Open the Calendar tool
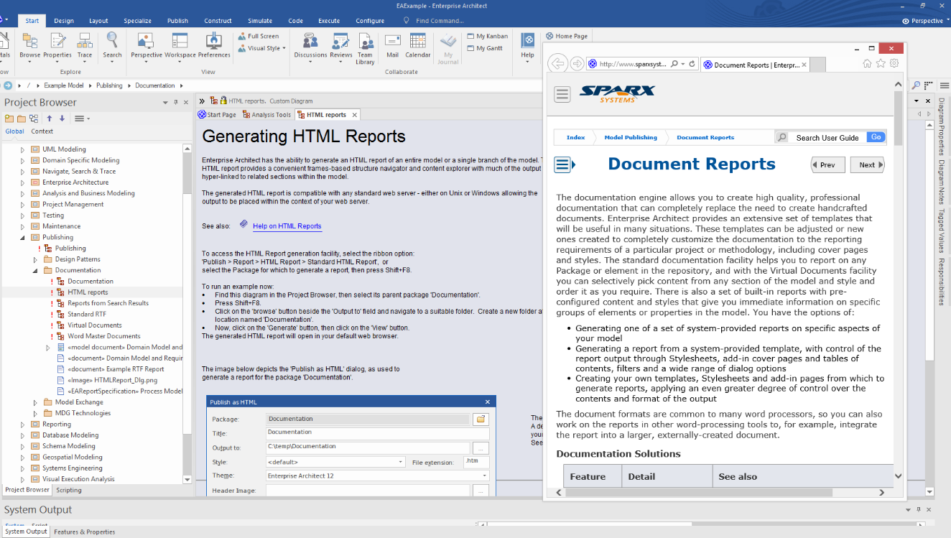Viewport: 951px width, 538px height. tap(417, 45)
